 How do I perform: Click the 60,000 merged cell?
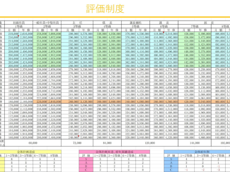pos(33,143)
